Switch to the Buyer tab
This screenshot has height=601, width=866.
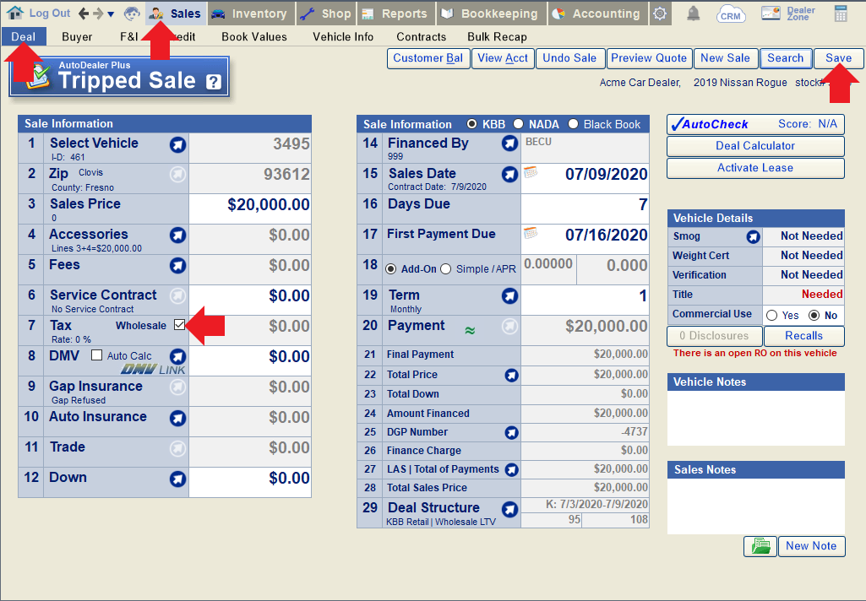[77, 37]
